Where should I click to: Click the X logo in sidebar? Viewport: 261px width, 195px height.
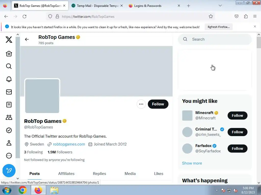[9, 39]
